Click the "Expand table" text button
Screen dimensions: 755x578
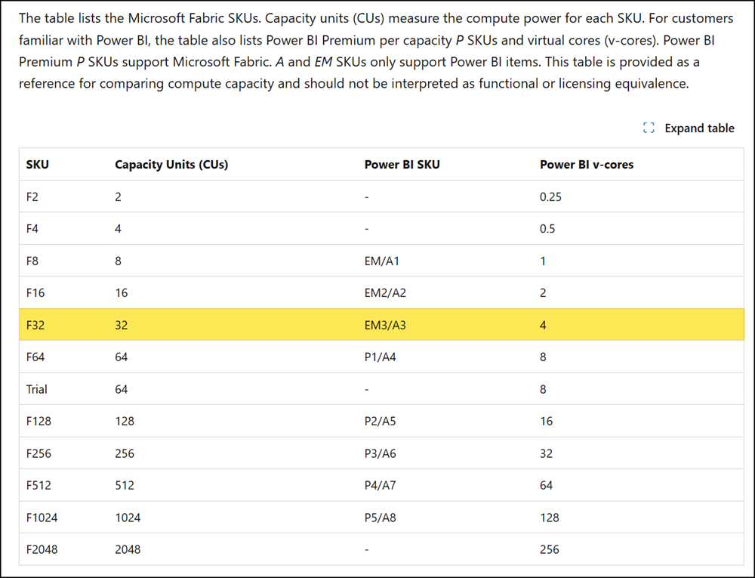pos(699,128)
